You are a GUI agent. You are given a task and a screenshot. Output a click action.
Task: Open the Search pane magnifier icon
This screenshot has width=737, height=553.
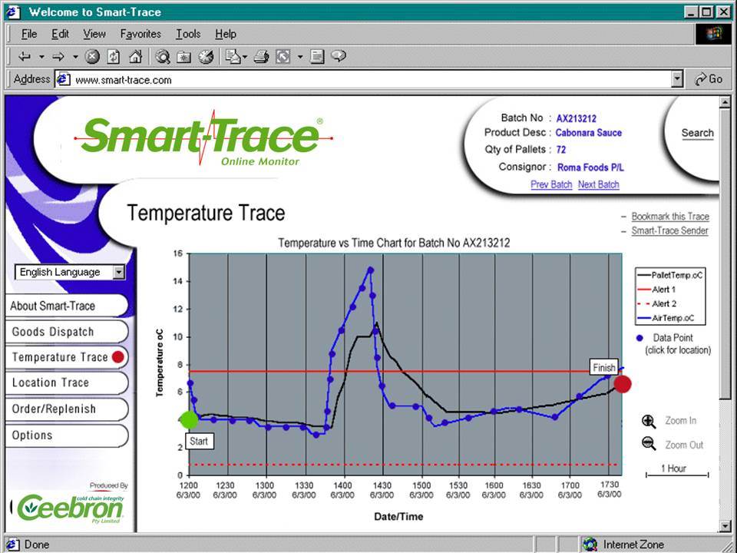click(x=163, y=57)
